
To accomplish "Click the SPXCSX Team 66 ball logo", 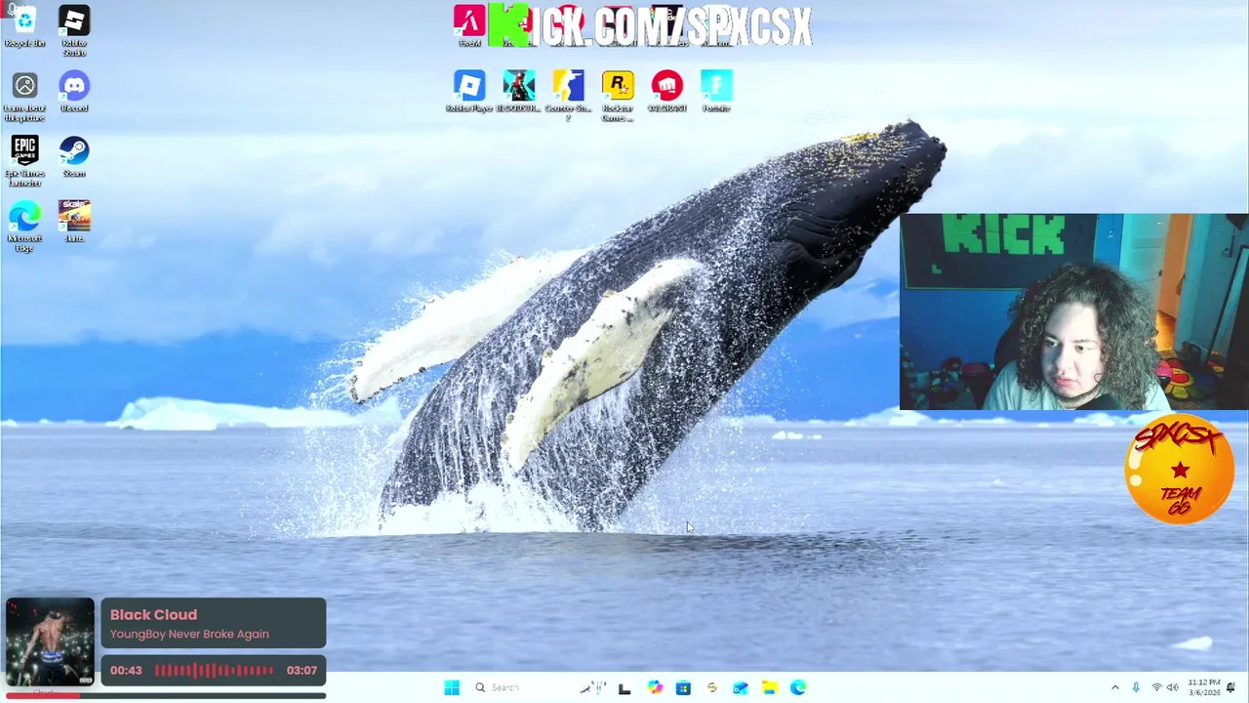I will click(x=1179, y=469).
